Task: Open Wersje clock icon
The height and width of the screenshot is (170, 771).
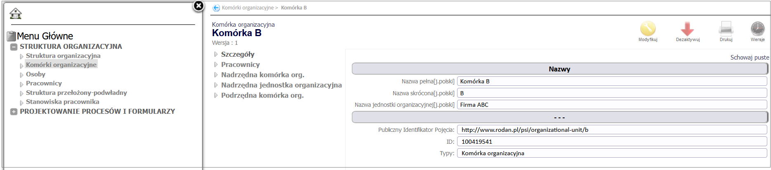Action: (757, 29)
